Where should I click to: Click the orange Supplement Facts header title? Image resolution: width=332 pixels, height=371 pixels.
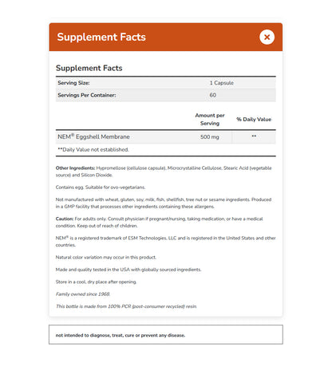click(101, 37)
